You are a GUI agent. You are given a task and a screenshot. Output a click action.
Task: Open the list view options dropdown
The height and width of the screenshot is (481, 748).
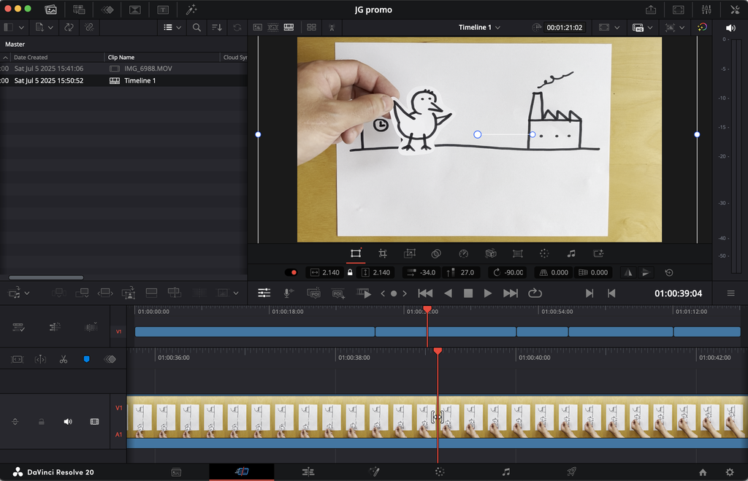click(172, 28)
